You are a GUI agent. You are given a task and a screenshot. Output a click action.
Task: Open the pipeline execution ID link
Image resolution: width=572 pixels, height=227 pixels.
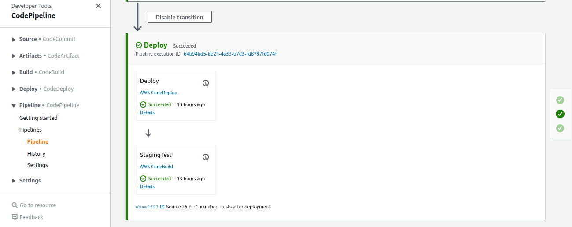coord(230,54)
